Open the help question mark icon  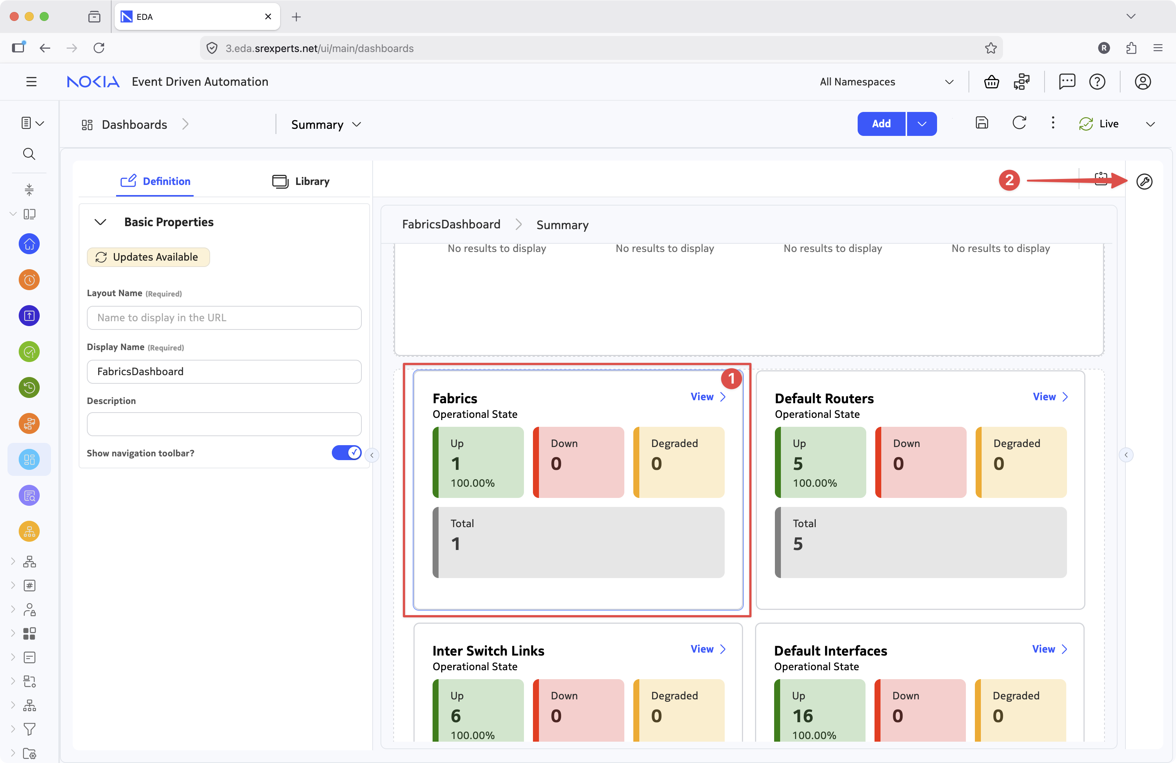pyautogui.click(x=1097, y=82)
